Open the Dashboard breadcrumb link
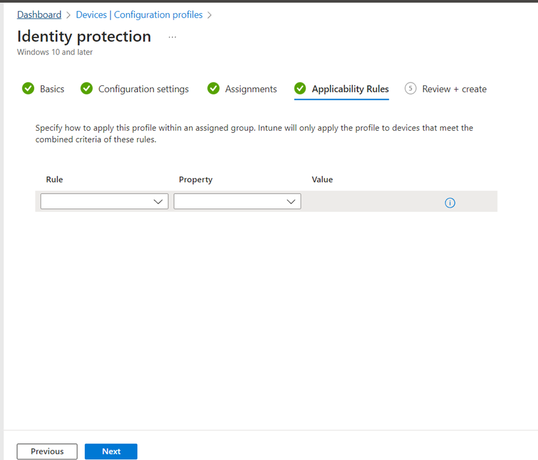This screenshot has width=538, height=460. point(39,15)
